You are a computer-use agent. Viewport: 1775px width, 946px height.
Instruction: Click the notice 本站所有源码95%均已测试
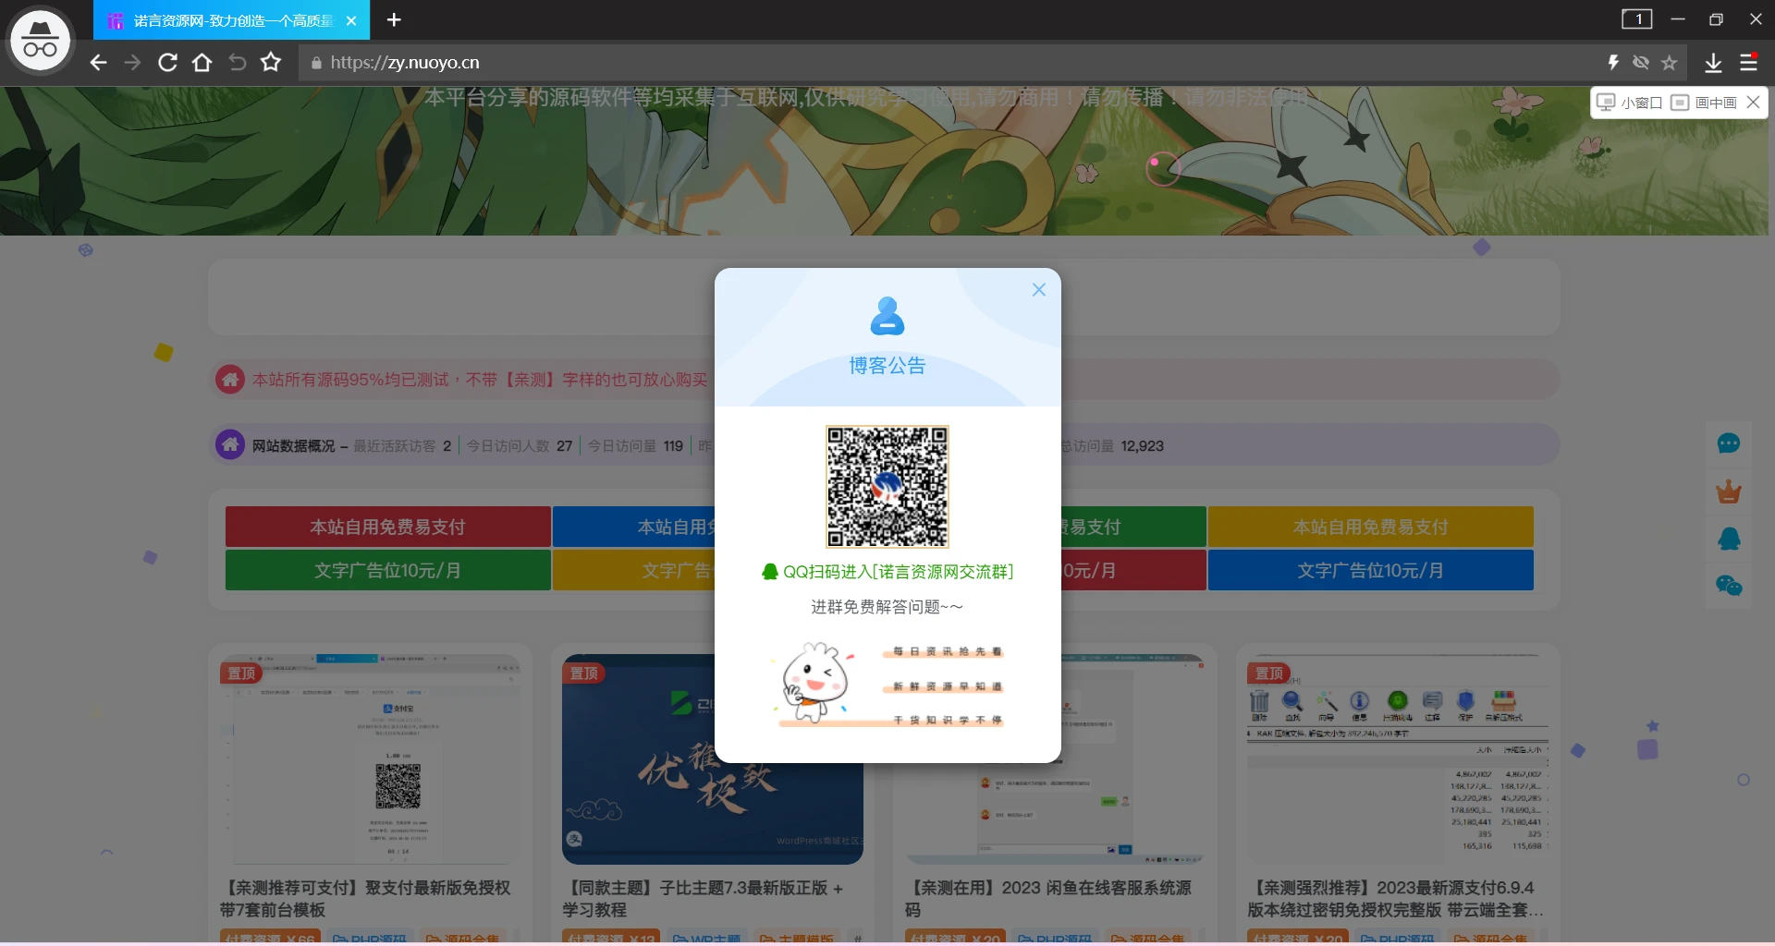pyautogui.click(x=480, y=380)
